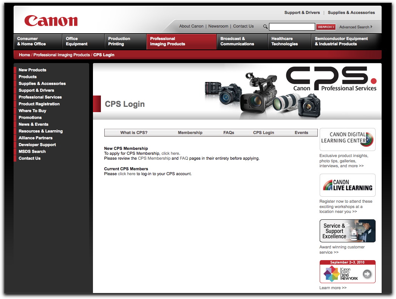Open the About Canon link
The image size is (396, 299).
191,26
